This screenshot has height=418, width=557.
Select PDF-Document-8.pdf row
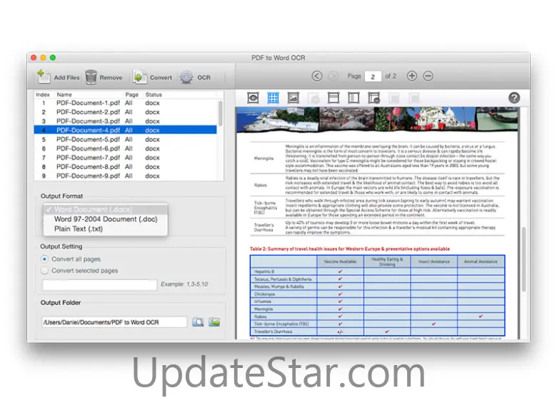pyautogui.click(x=126, y=166)
